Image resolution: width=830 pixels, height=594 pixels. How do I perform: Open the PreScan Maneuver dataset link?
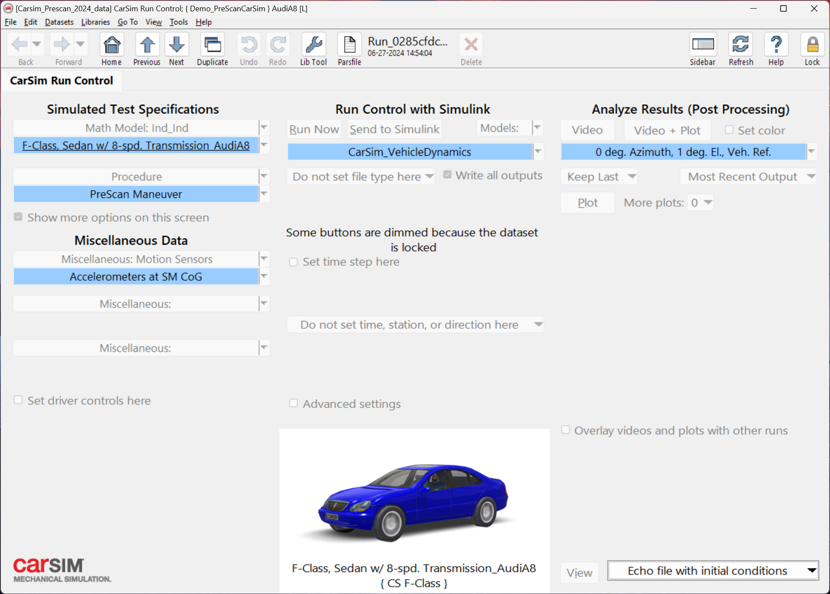[x=136, y=194]
